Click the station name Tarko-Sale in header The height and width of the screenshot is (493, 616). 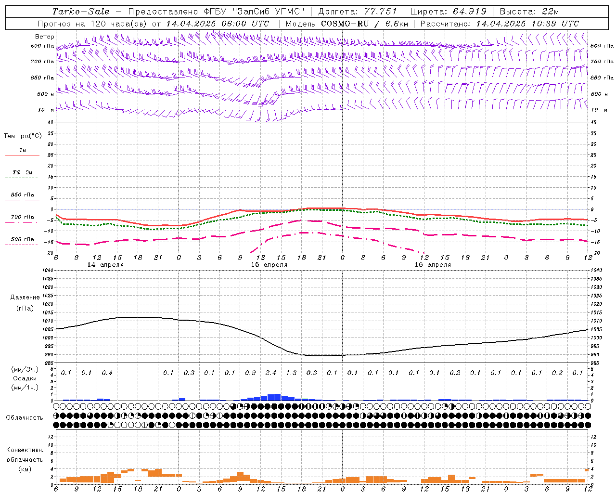(x=81, y=12)
